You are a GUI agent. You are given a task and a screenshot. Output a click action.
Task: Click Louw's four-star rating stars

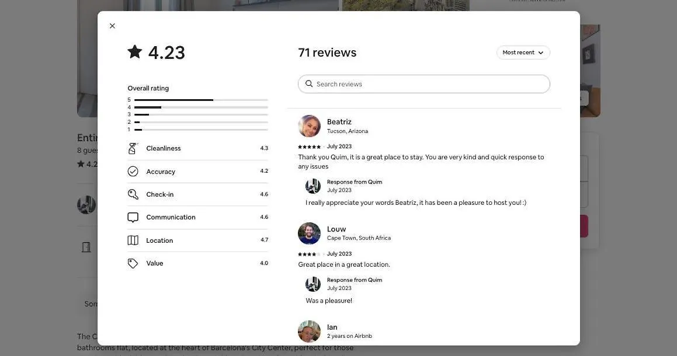click(x=309, y=254)
